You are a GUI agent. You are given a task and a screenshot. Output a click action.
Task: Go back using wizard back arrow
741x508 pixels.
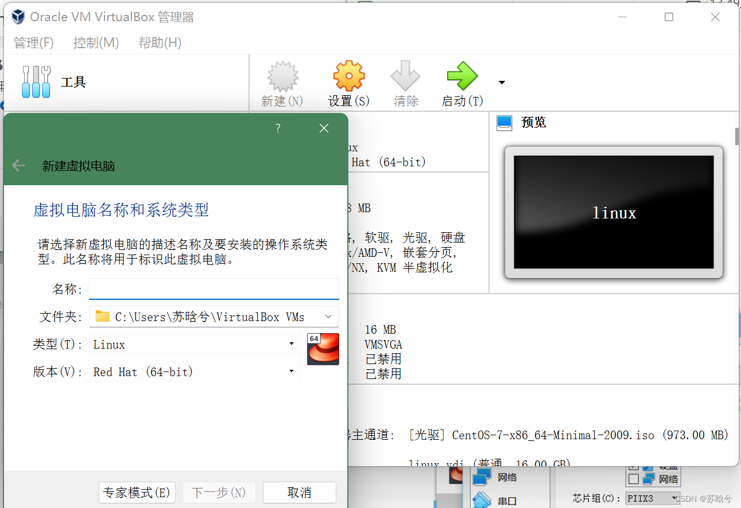[18, 166]
